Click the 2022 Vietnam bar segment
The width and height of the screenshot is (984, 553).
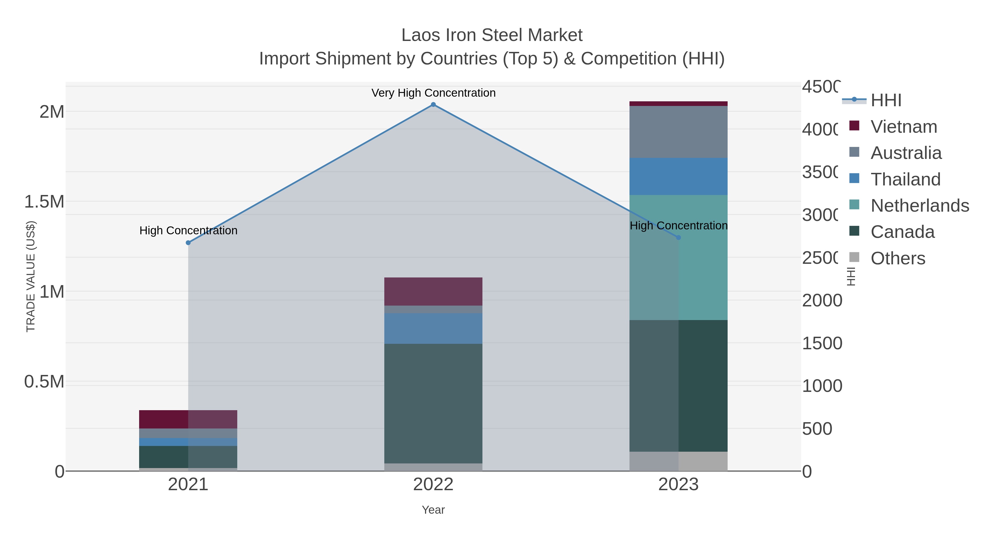(433, 292)
